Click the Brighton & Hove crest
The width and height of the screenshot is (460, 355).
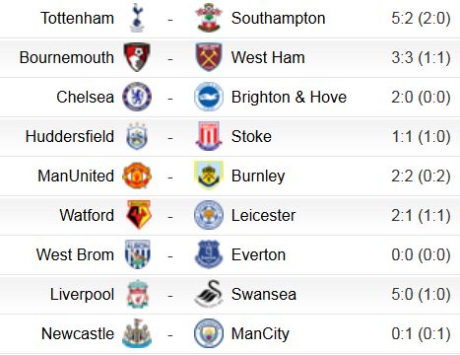tap(209, 97)
